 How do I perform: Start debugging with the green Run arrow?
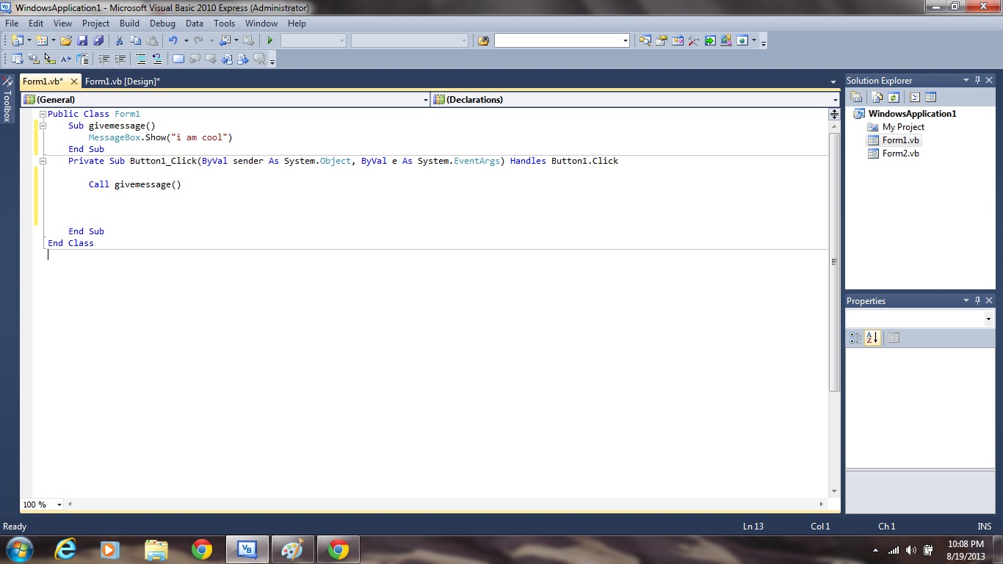[269, 40]
